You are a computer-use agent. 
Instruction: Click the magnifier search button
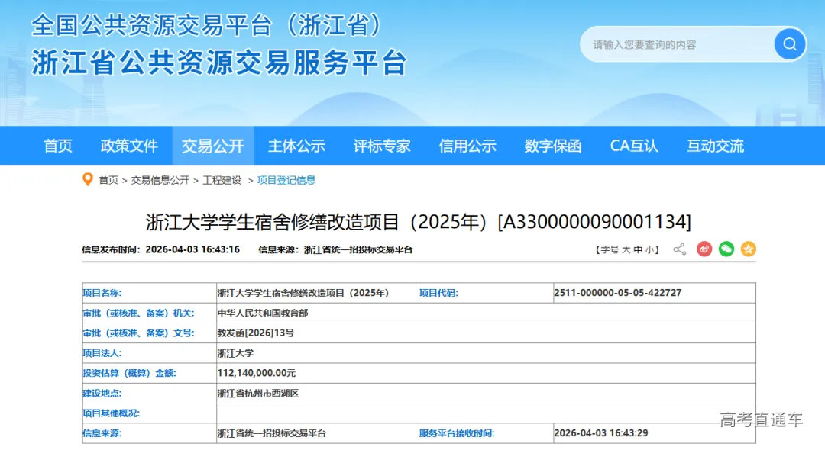[789, 44]
